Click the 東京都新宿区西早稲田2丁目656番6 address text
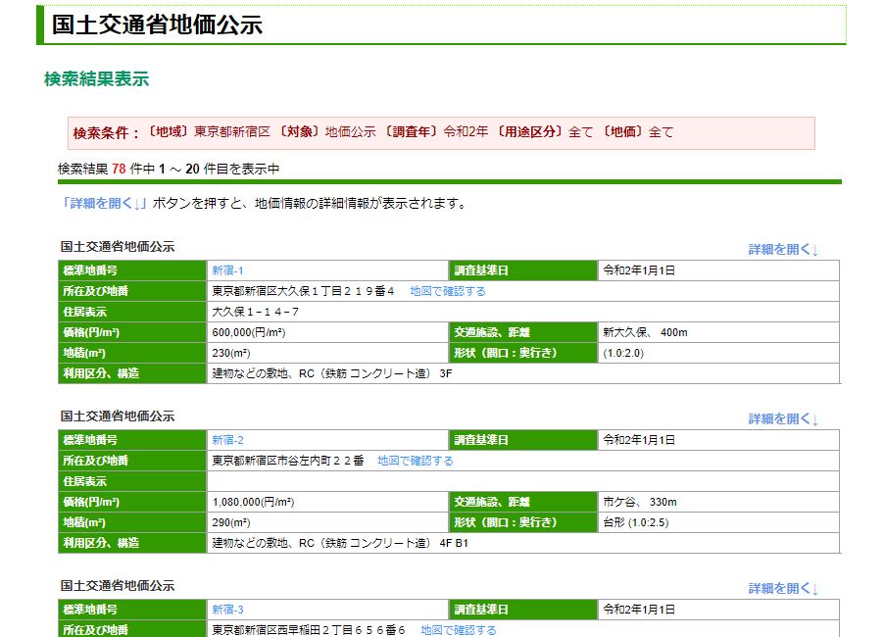 point(308,630)
